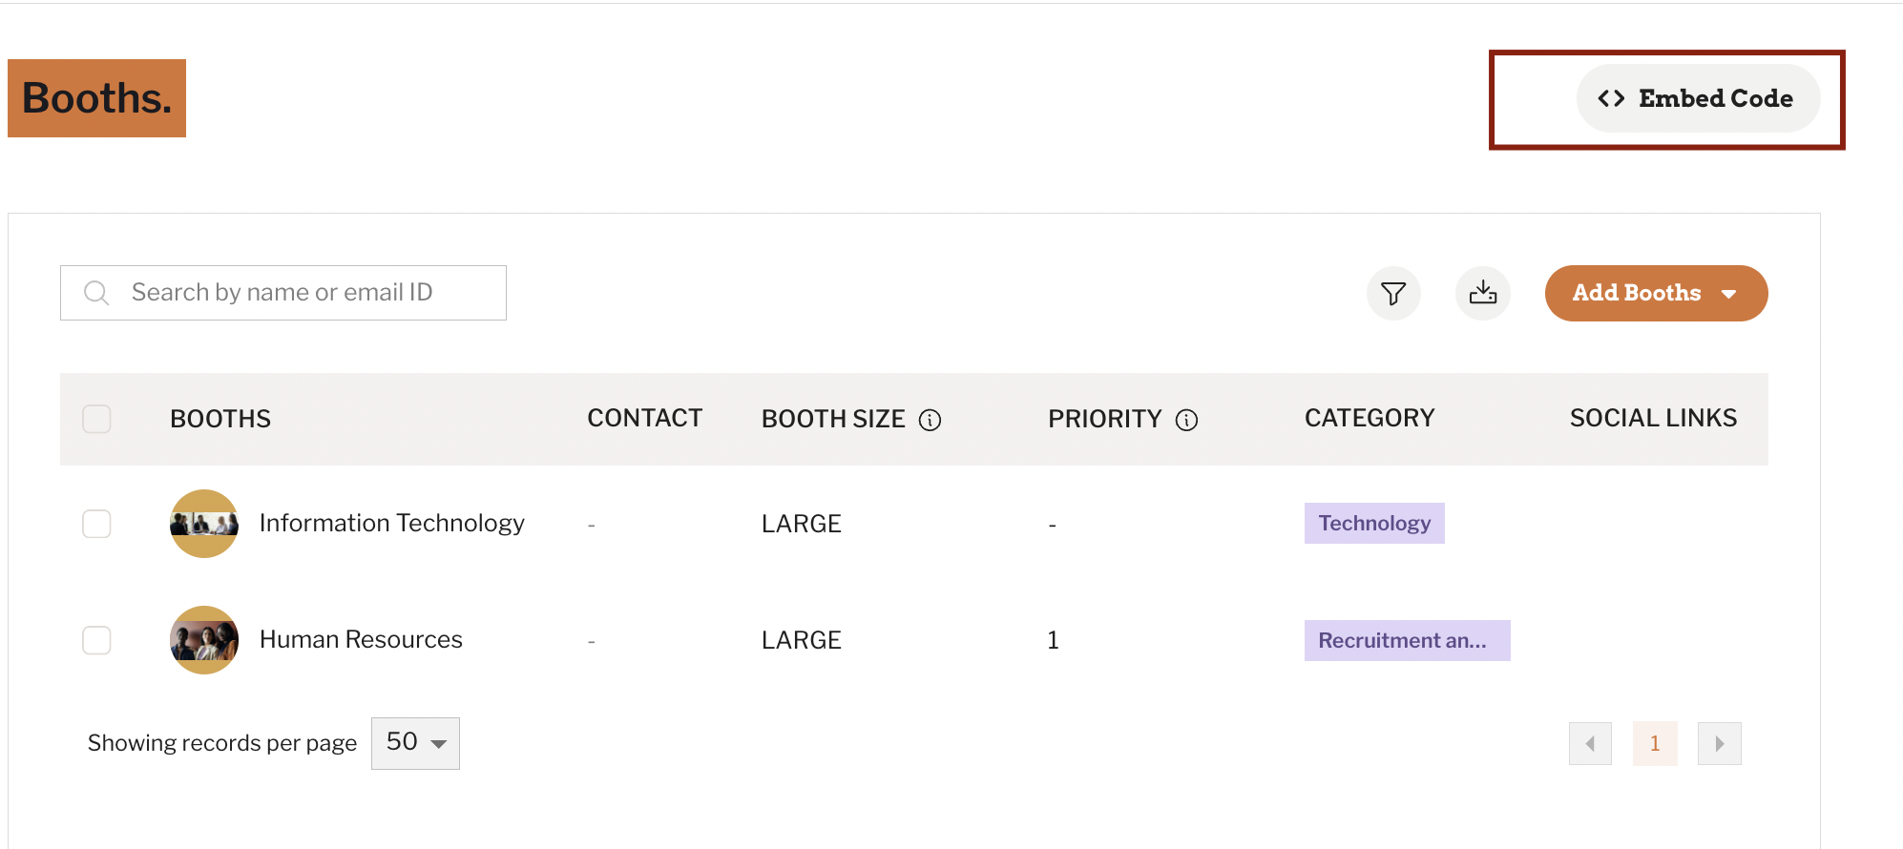Open the Human Resources booth name
This screenshot has height=849, width=1903.
[x=361, y=639]
